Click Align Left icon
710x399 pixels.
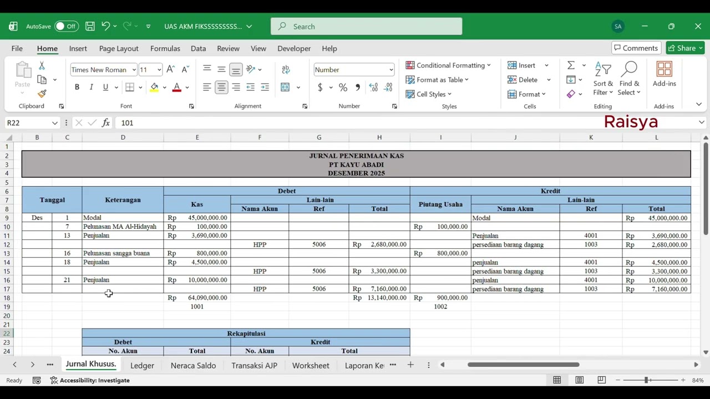[x=207, y=87]
